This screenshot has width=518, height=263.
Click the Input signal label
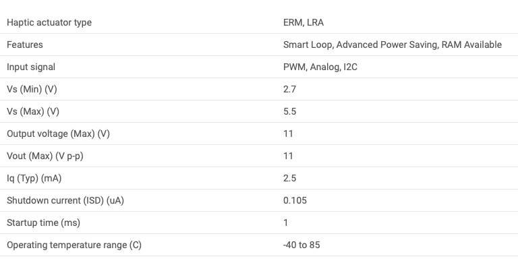31,67
